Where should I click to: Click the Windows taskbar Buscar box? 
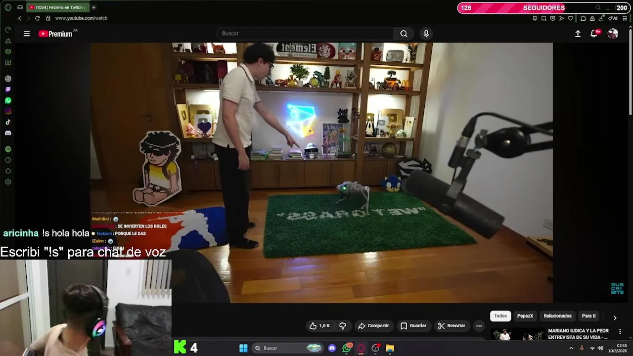pyautogui.click(x=288, y=348)
